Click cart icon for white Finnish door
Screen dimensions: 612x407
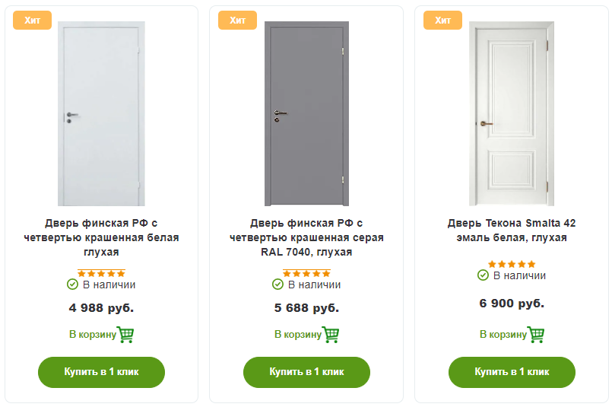(125, 335)
